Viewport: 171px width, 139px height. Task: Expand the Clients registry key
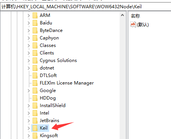tap(29, 53)
